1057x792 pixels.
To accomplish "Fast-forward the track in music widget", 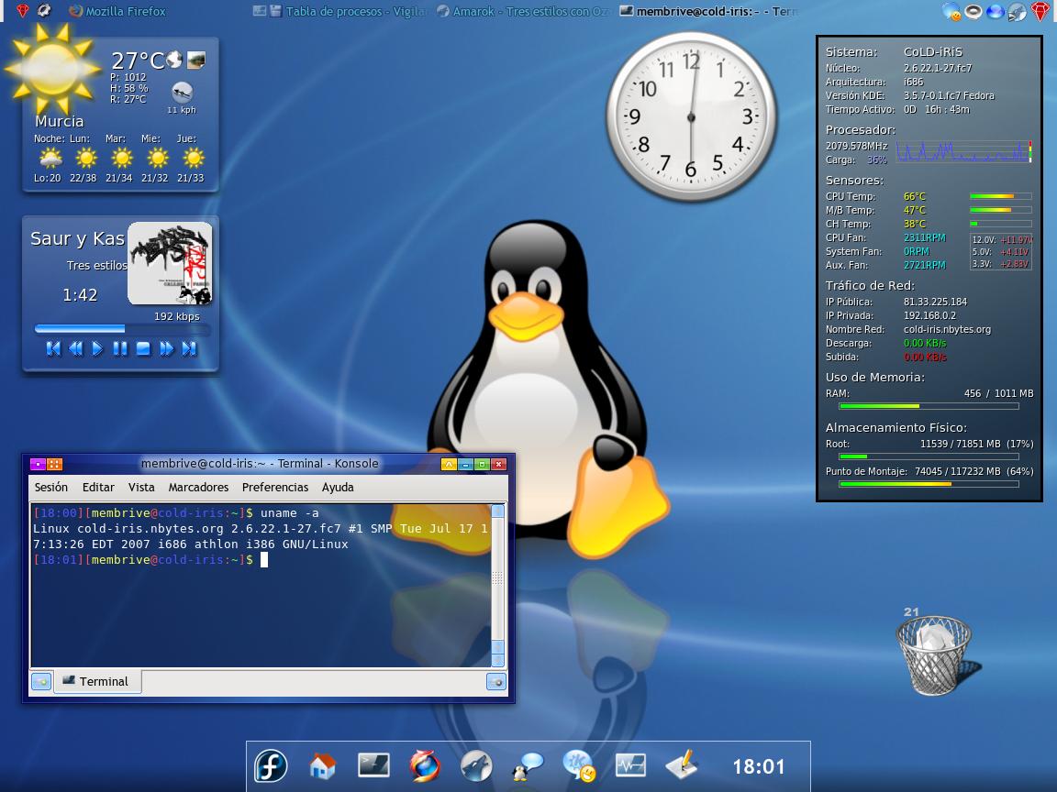I will (x=166, y=348).
